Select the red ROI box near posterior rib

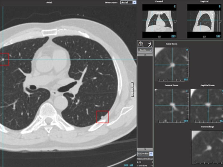point(102,117)
